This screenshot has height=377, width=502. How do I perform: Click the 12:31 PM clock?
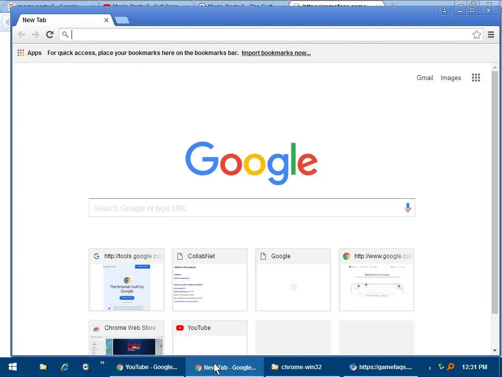tap(475, 367)
